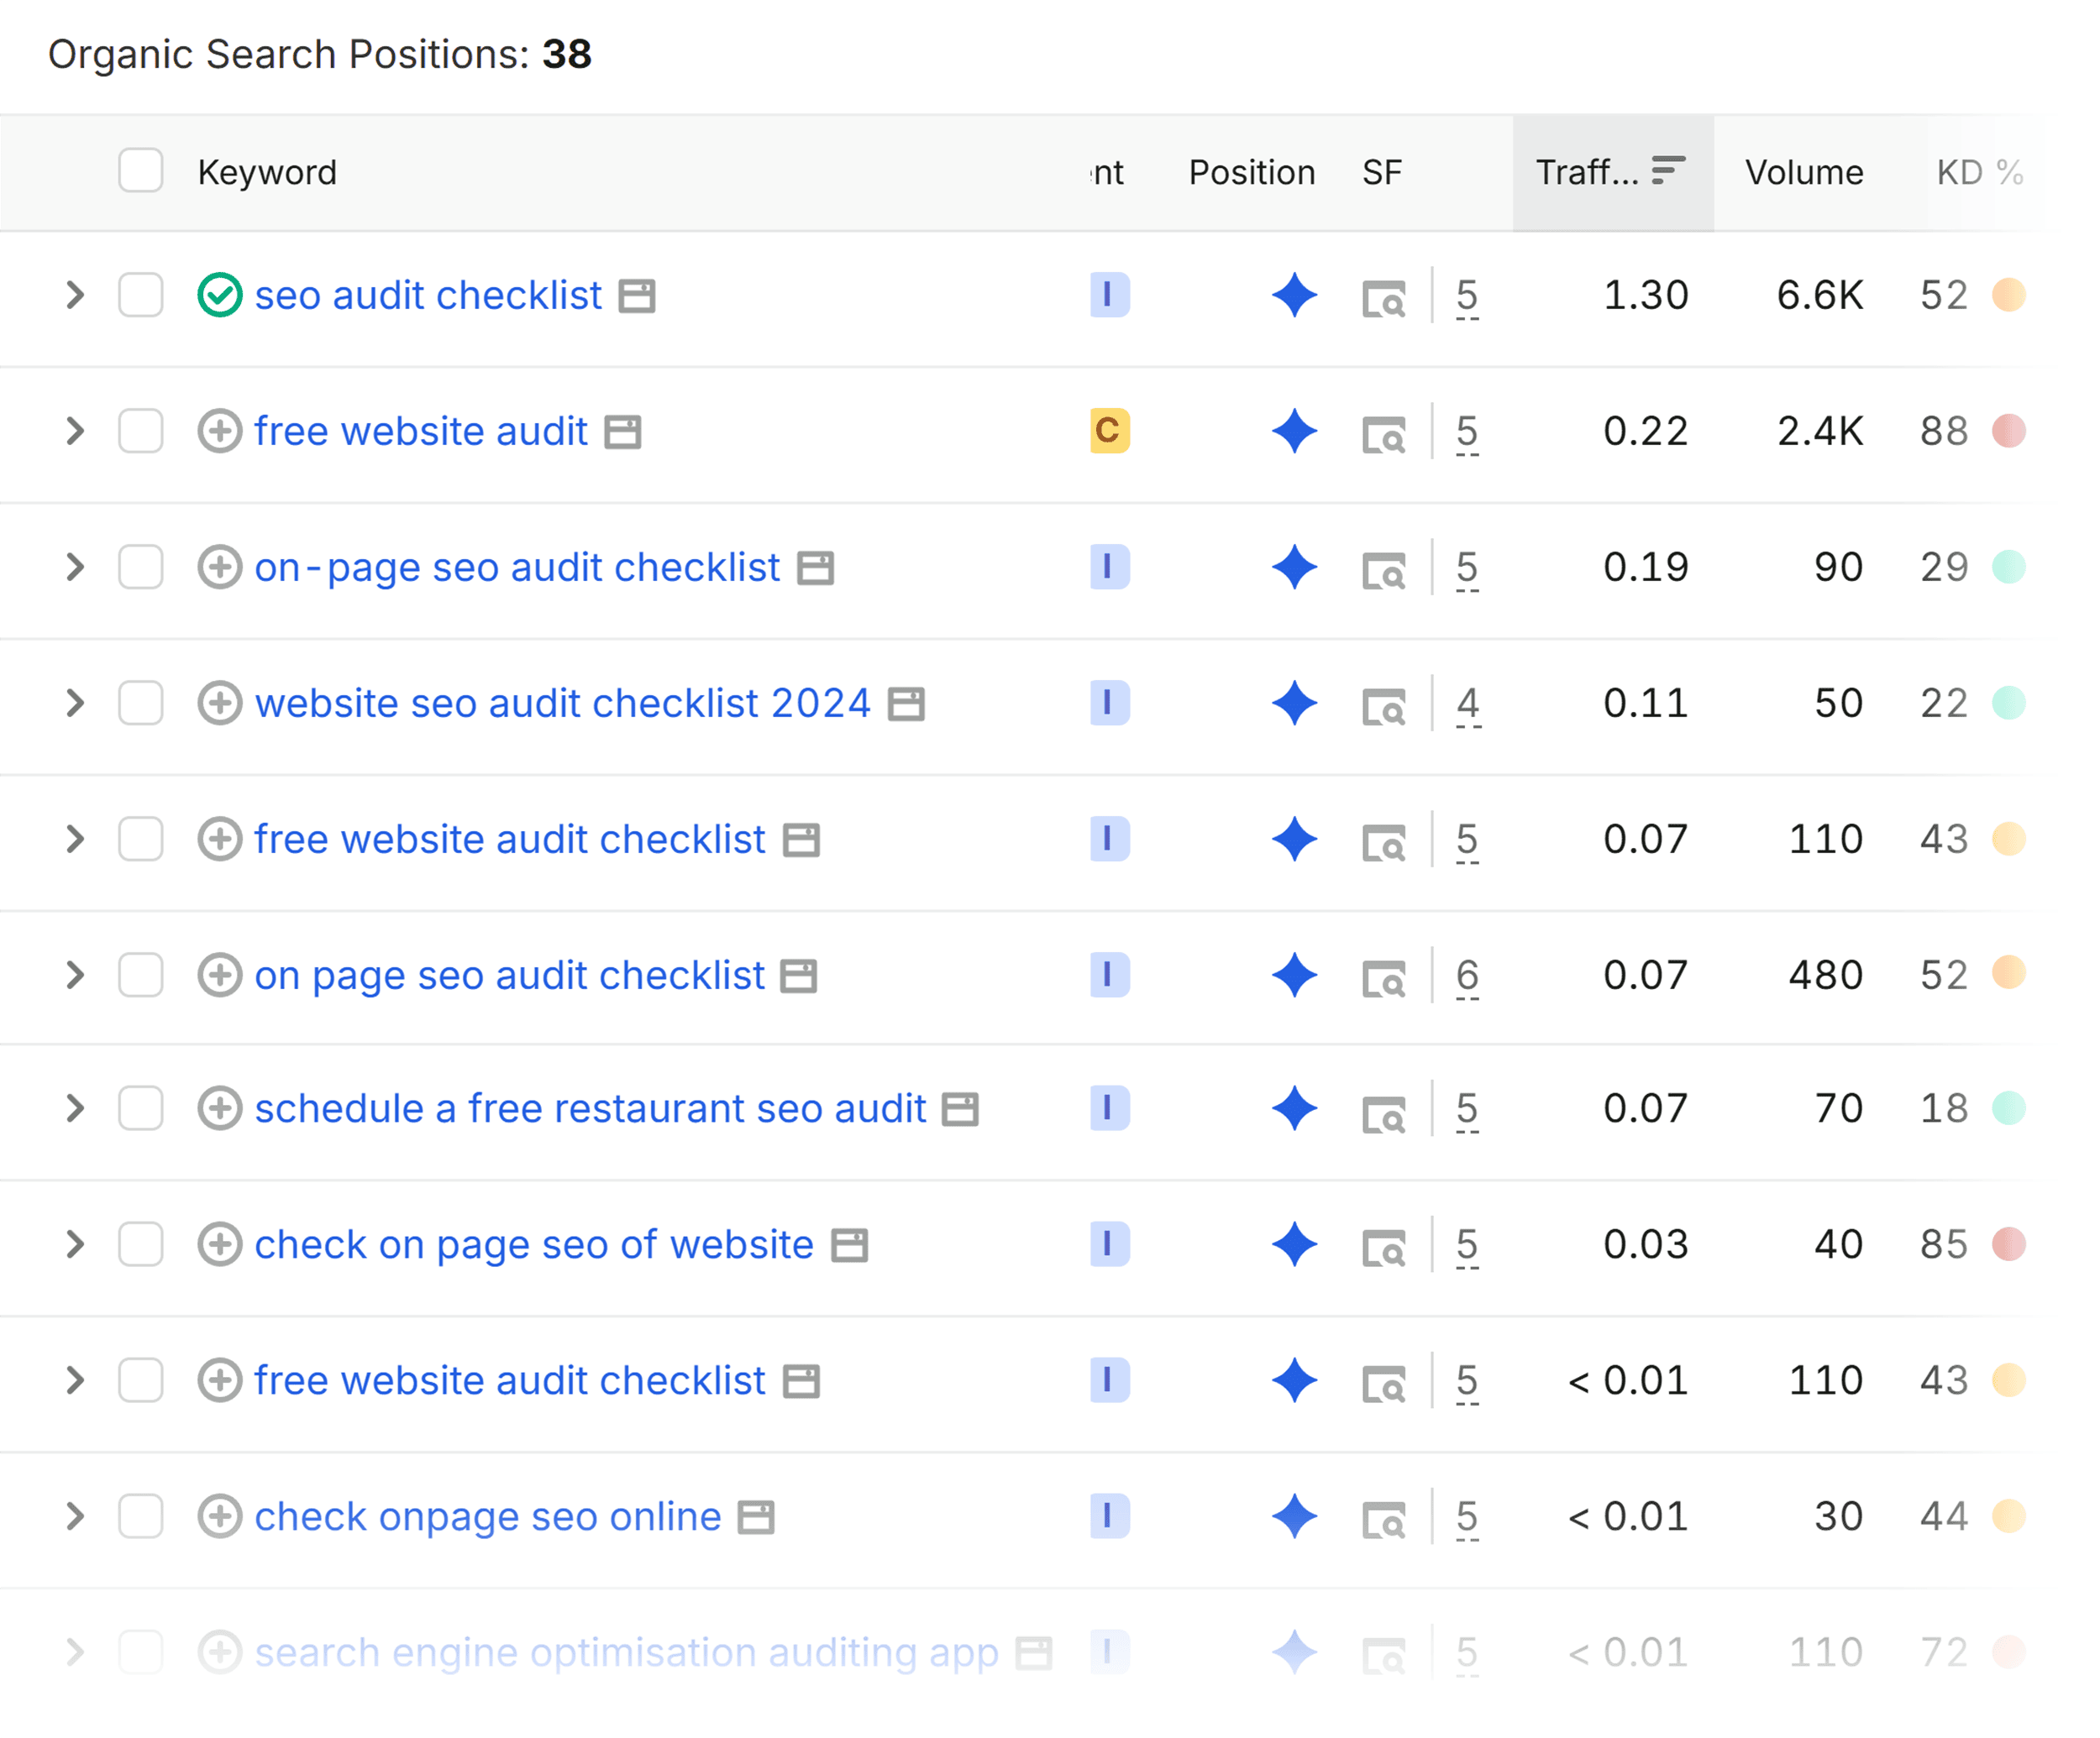Click the Traffic column sort icon
The width and height of the screenshot is (2100, 1738).
1668,171
